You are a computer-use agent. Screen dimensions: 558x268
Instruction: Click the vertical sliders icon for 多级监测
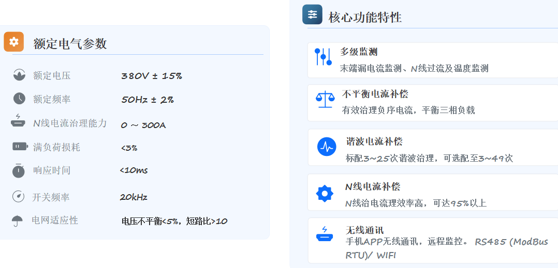[x=323, y=57]
